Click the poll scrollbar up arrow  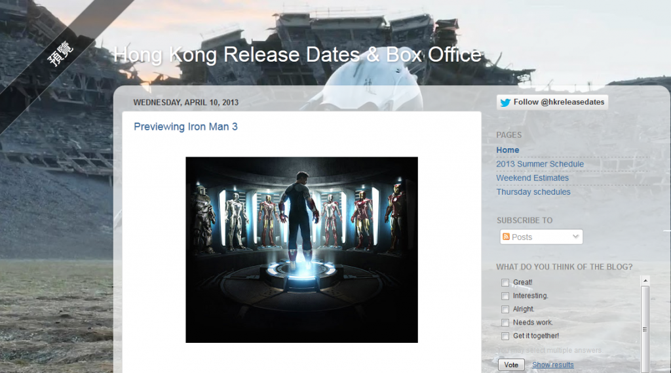645,281
